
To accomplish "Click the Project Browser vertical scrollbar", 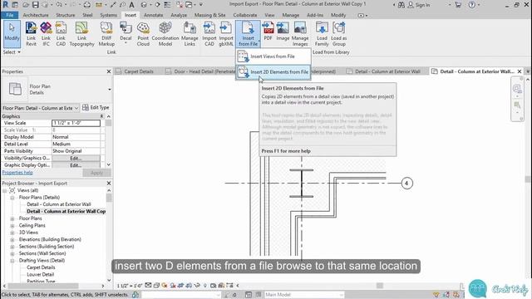I will pyautogui.click(x=109, y=234).
